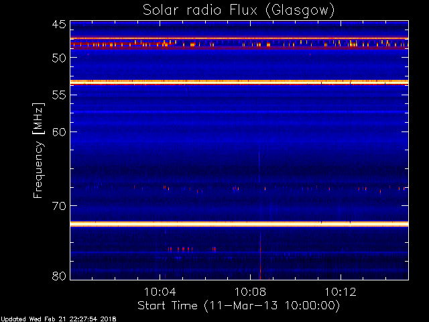Screen dimensions: 429x322
Task: Click the 'Frequency [MHz]' axis label
Action: pos(38,150)
